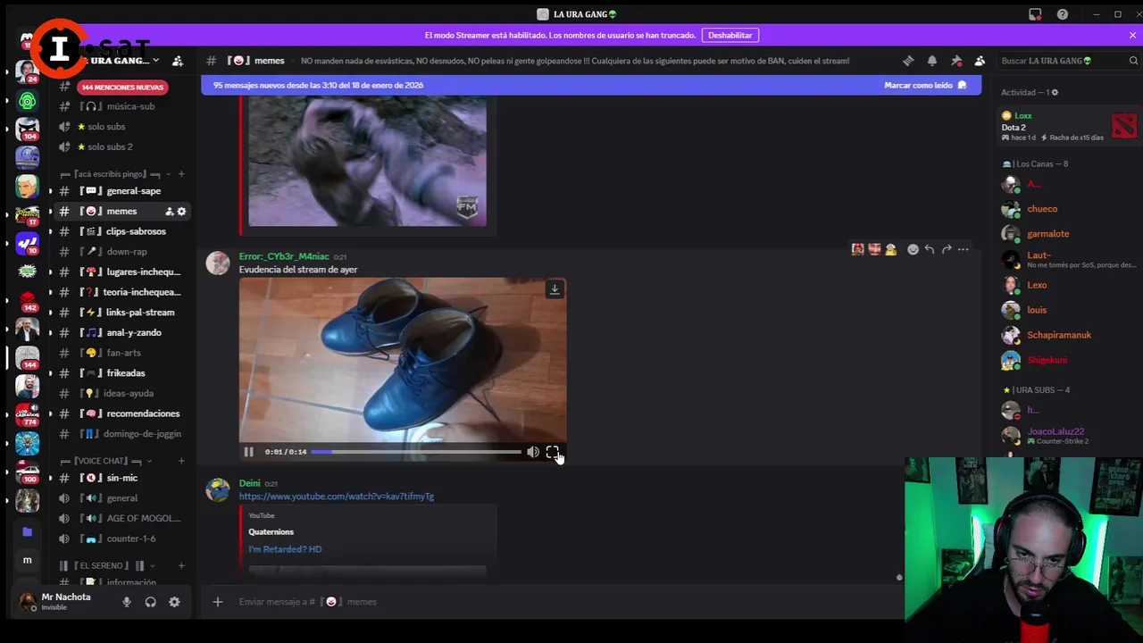This screenshot has width=1143, height=643.
Task: Join the sin-mic voice channel
Action: point(121,478)
